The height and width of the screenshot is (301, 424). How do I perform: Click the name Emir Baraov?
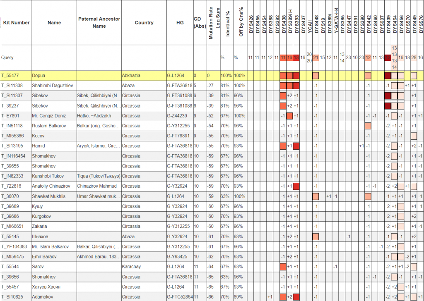click(x=44, y=256)
